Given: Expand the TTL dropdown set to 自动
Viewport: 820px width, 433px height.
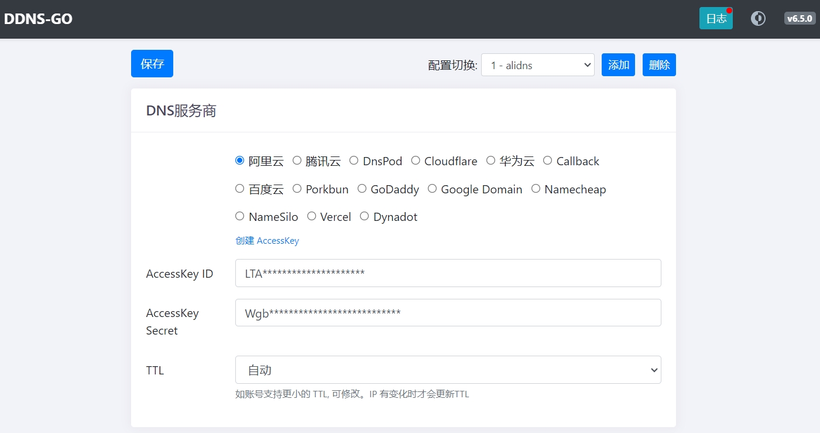Looking at the screenshot, I should click(448, 370).
